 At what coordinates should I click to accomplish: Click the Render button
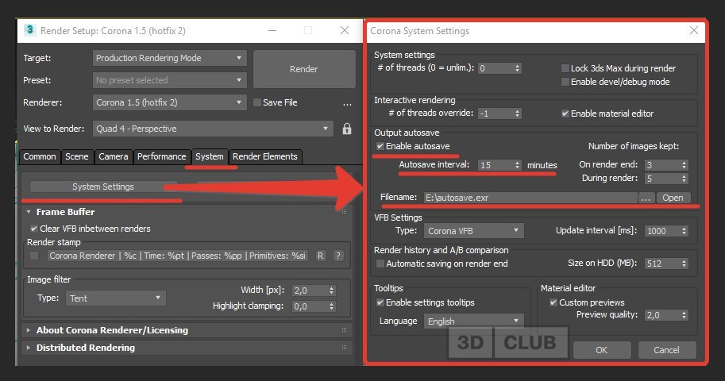pos(304,69)
